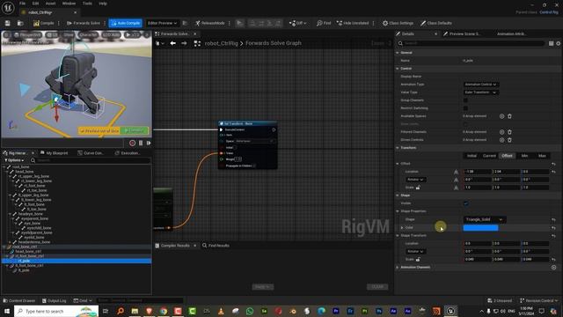Screen dimensions: 563x317
Task: Switch to Curve Container tab
Action: [x=91, y=153]
